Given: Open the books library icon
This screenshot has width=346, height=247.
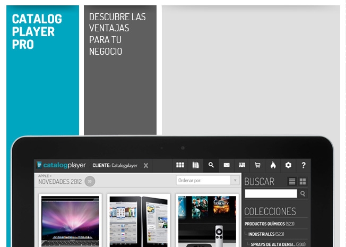Looking at the screenshot, I should point(195,165).
